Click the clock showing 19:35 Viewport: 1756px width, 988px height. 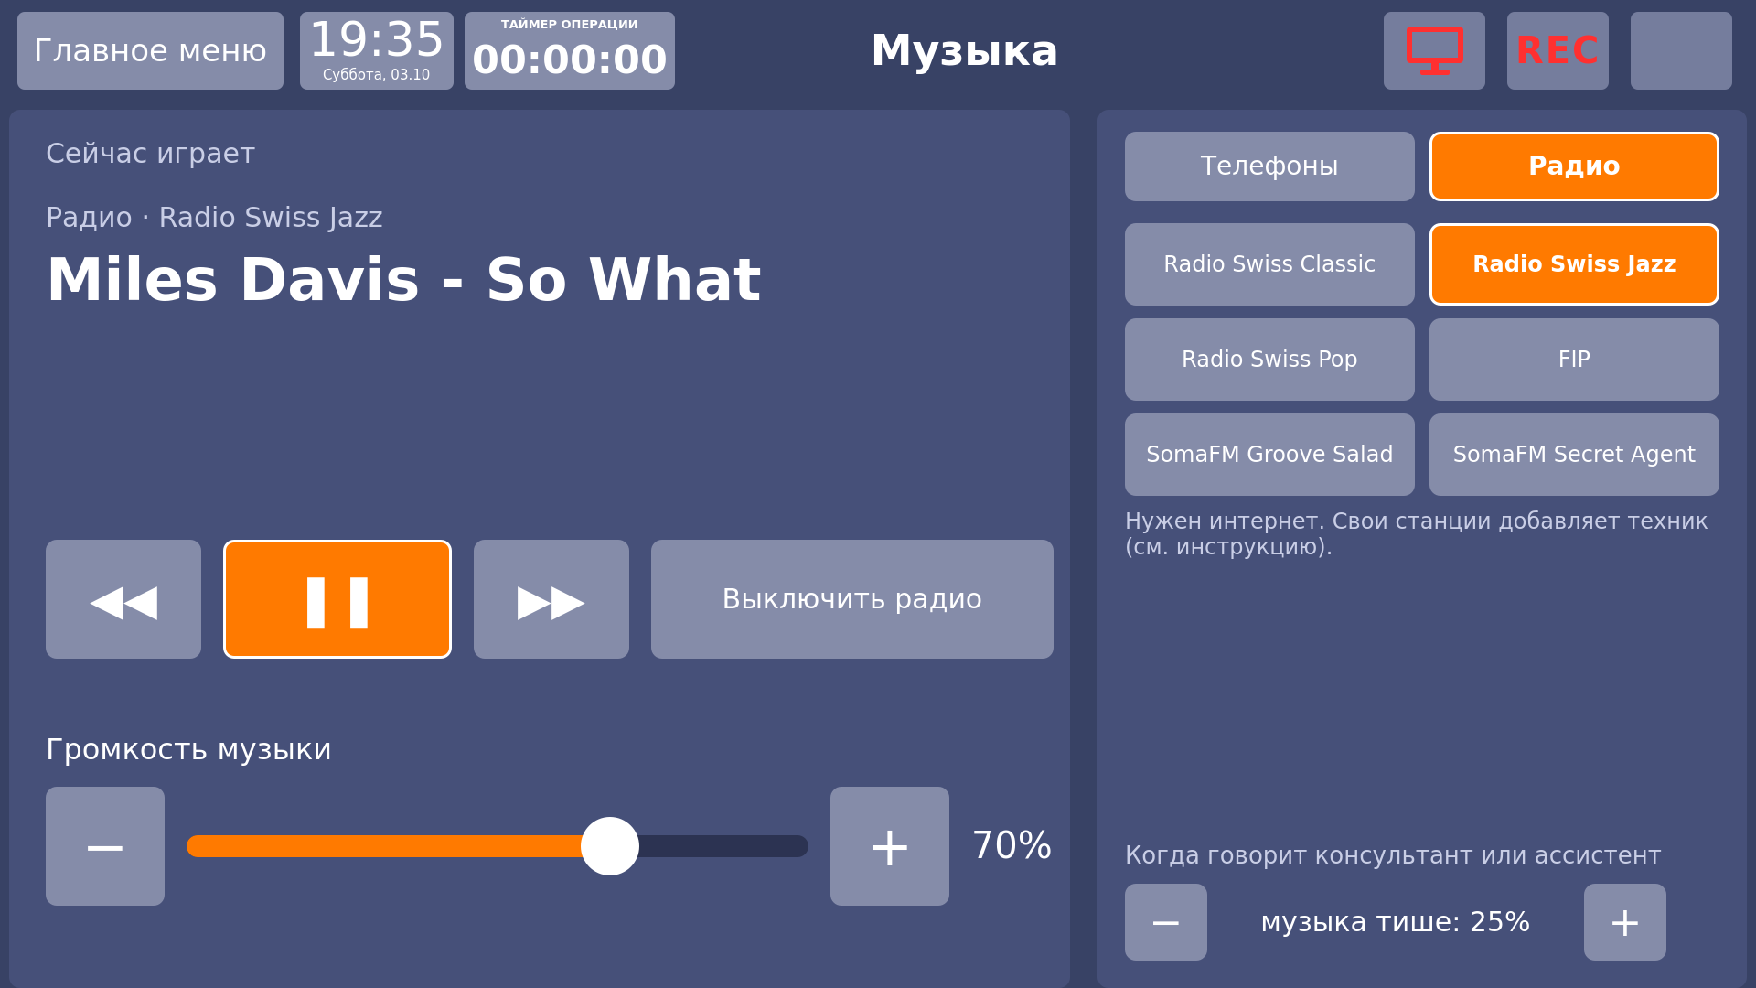[376, 40]
